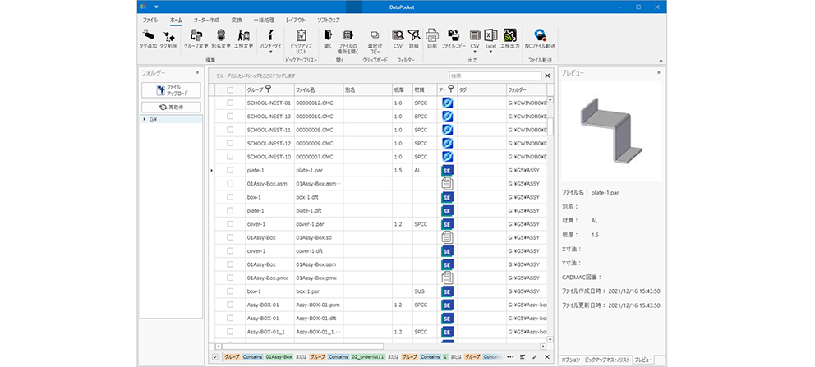This screenshot has width=815, height=367.
Task: Click filter pin icon in アプリ column header
Action: pyautogui.click(x=450, y=89)
